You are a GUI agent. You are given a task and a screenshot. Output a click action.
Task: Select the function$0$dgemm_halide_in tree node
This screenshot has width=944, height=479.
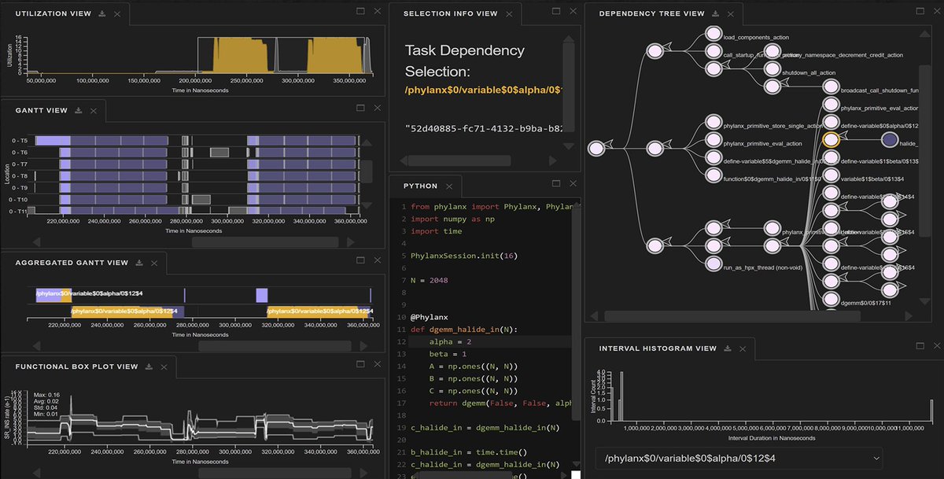714,175
